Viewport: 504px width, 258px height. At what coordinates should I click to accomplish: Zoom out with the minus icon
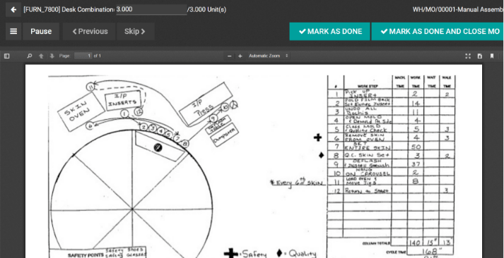[x=229, y=56]
